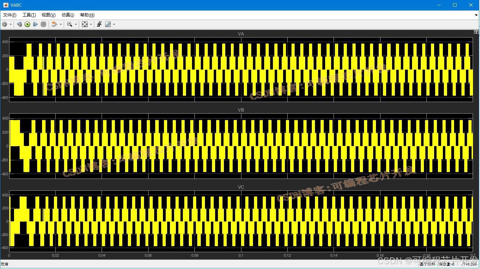Open the axes scaling dropdown arrow

tap(91, 24)
